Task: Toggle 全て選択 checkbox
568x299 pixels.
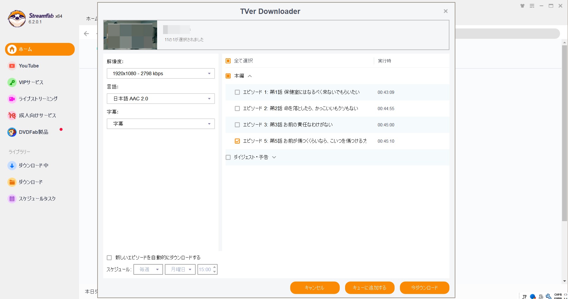Action: (228, 61)
